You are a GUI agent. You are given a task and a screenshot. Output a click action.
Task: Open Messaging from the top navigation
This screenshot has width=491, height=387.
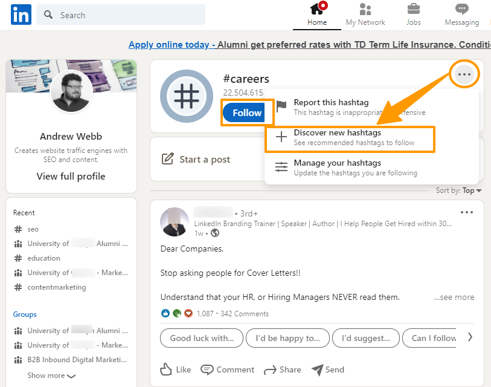462,10
